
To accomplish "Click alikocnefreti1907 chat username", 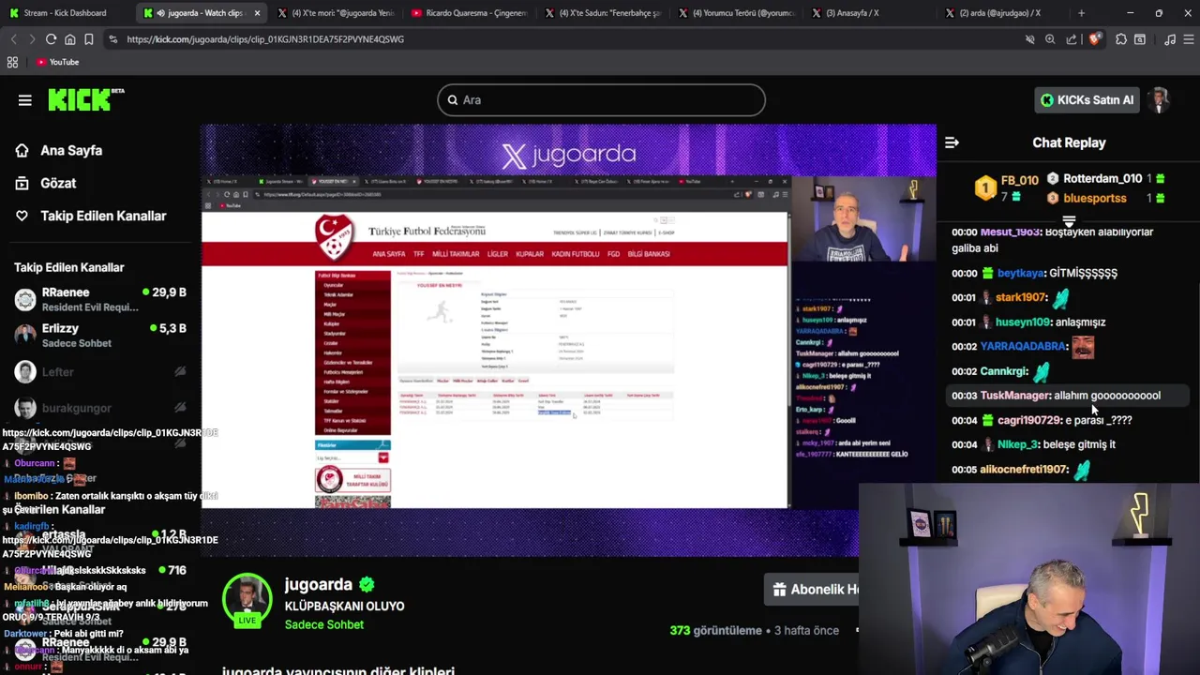I will [1024, 469].
